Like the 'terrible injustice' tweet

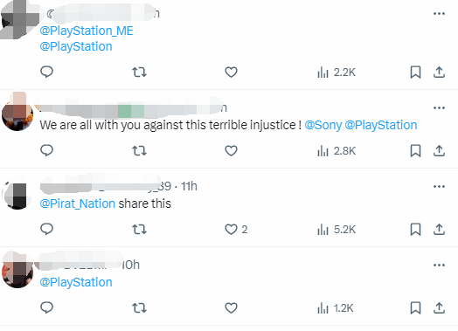231,151
